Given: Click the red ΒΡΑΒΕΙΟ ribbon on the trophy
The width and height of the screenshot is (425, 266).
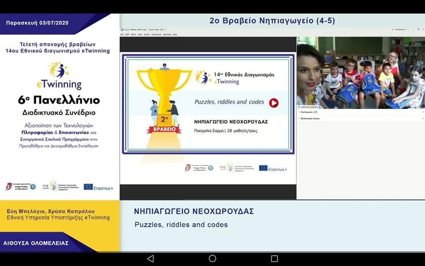Looking at the screenshot, I should [164, 129].
